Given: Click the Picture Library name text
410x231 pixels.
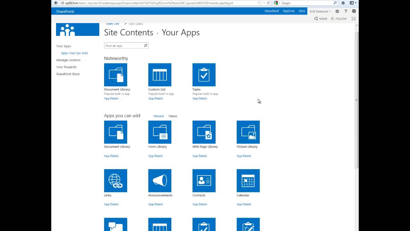Looking at the screenshot, I should click(247, 147).
